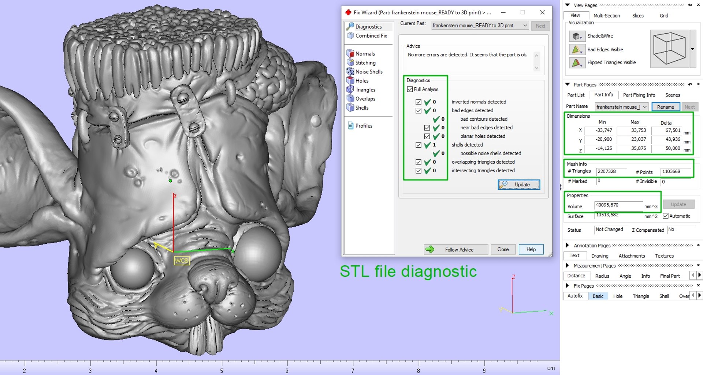Close the Annotation Pages panel
703x375 pixels.
point(698,245)
